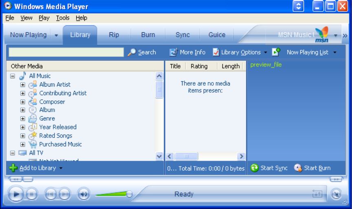Viewport: 352px width, 209px height.
Task: Open the Play menu
Action: click(44, 18)
